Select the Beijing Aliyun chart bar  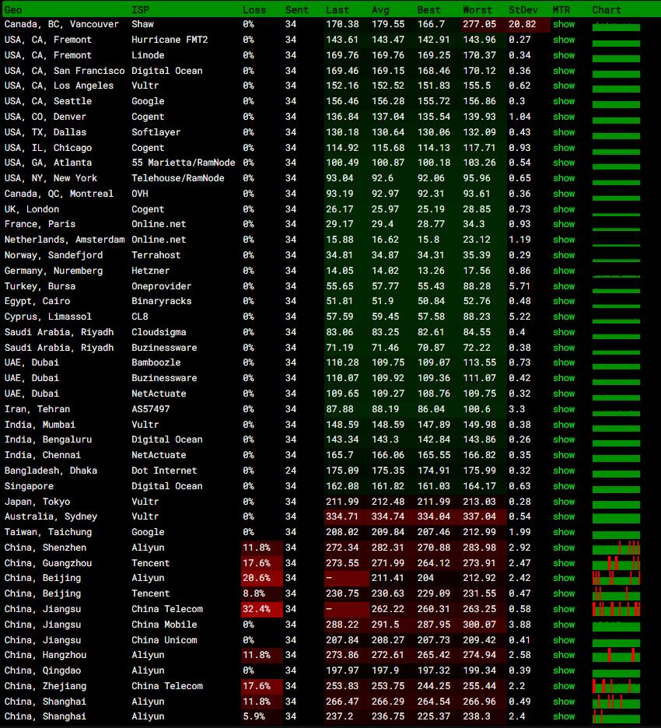pos(616,578)
